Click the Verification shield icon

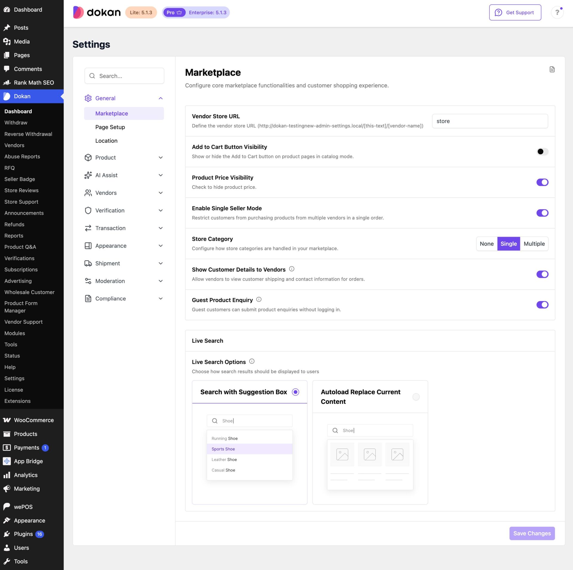tap(88, 211)
